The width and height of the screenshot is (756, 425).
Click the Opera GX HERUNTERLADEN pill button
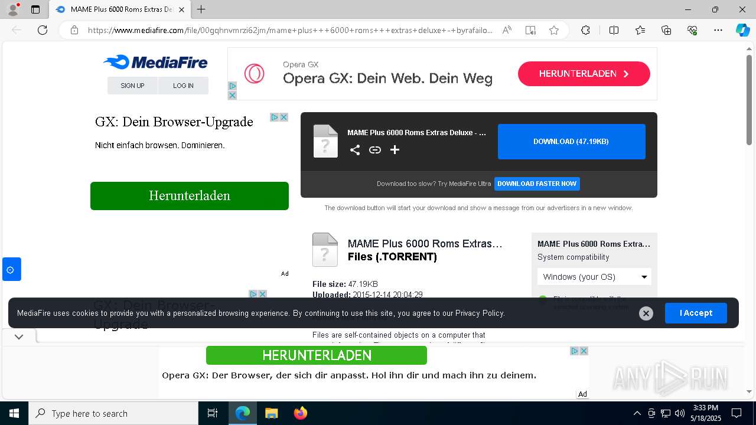(x=584, y=74)
